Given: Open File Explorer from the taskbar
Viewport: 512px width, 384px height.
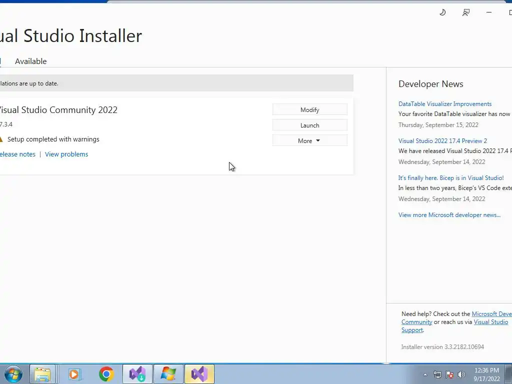Looking at the screenshot, I should coord(42,374).
